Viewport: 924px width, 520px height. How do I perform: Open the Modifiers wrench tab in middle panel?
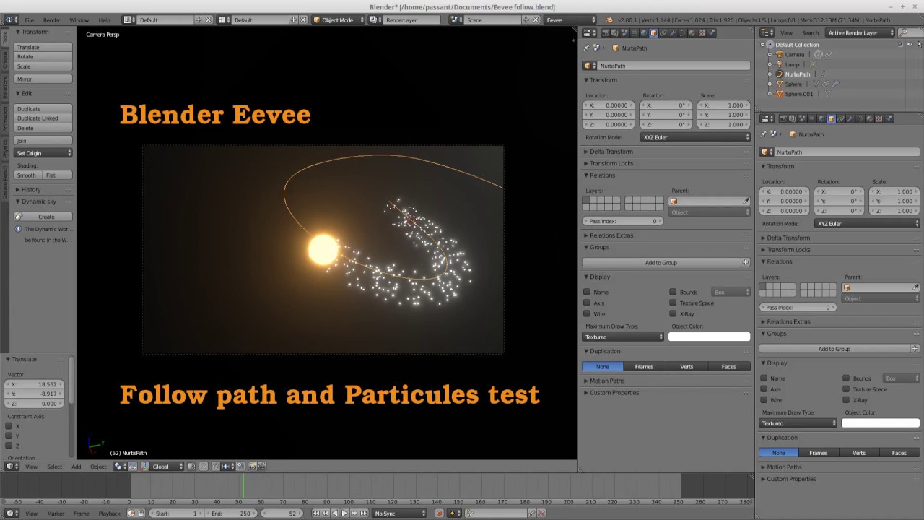673,32
